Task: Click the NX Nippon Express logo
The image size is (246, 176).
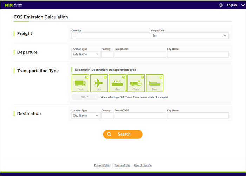Action: click(x=13, y=5)
